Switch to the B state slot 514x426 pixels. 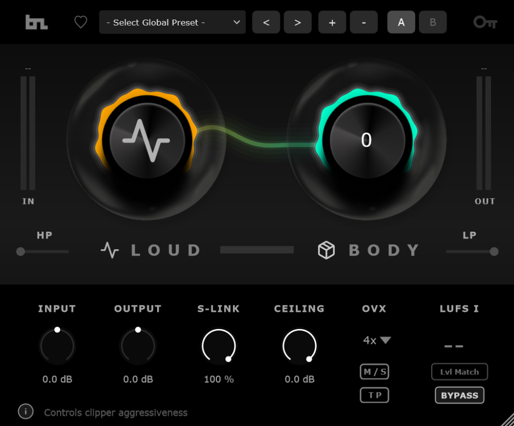click(x=433, y=23)
